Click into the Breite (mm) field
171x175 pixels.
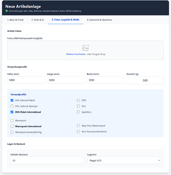click(105, 80)
